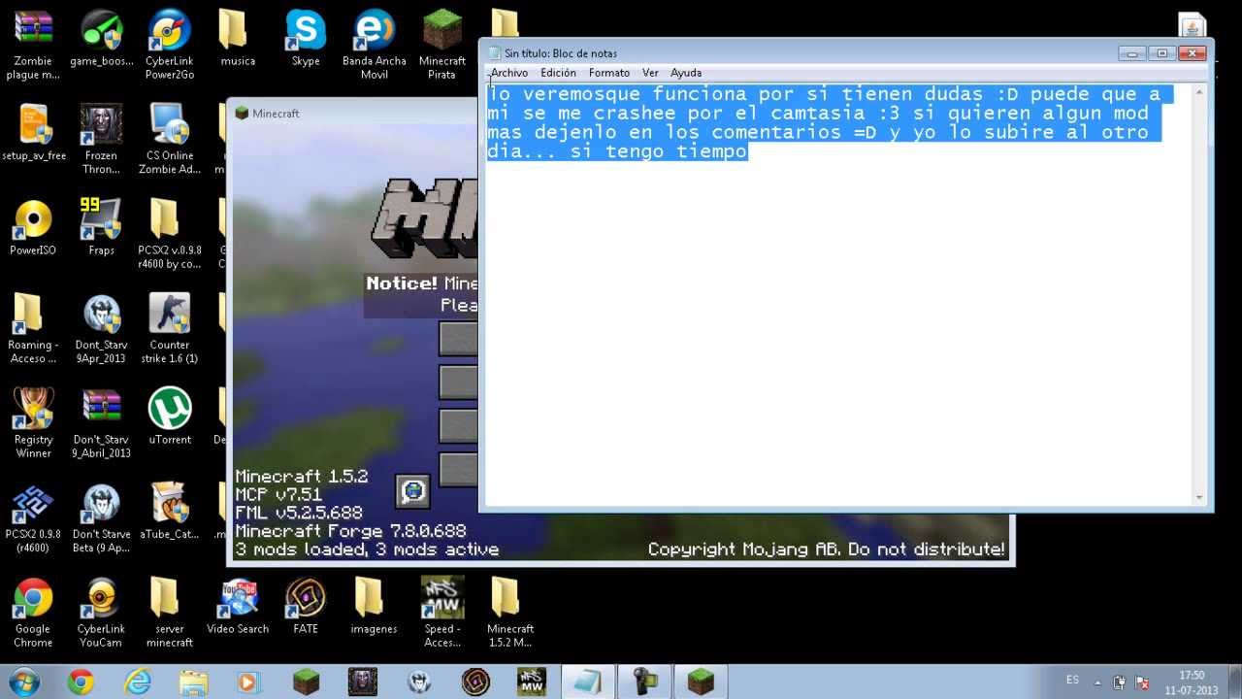Click the ES language indicator
Viewport: 1242px width, 699px height.
[1072, 680]
